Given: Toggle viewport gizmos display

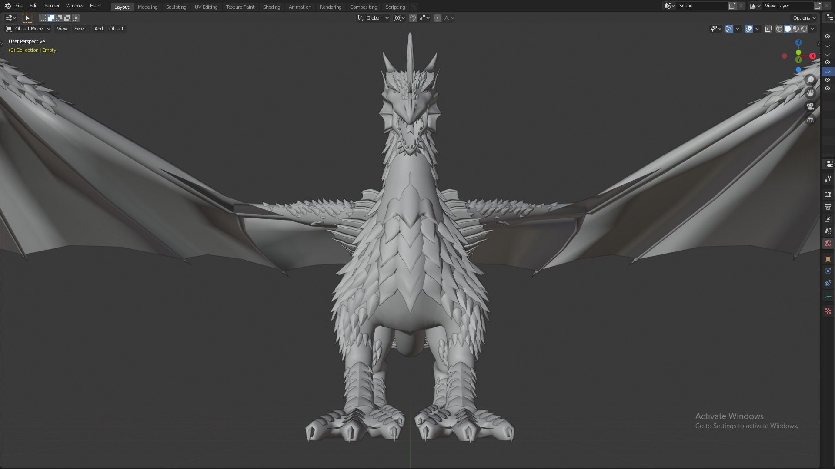Looking at the screenshot, I should click(x=729, y=29).
